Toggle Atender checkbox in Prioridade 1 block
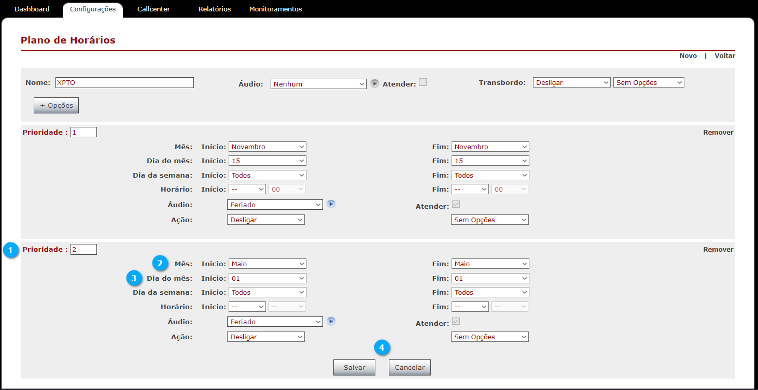 click(x=456, y=205)
